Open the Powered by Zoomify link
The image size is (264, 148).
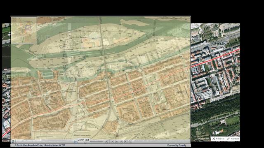tap(177, 145)
